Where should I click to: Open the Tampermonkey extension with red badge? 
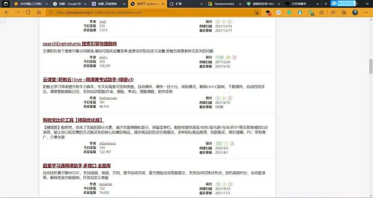(268, 13)
